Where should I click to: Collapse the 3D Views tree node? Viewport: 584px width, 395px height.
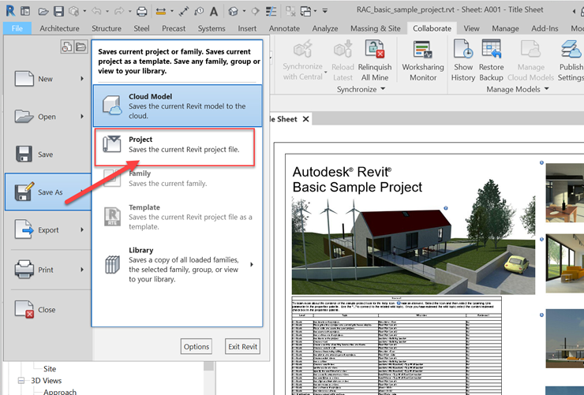click(x=21, y=381)
